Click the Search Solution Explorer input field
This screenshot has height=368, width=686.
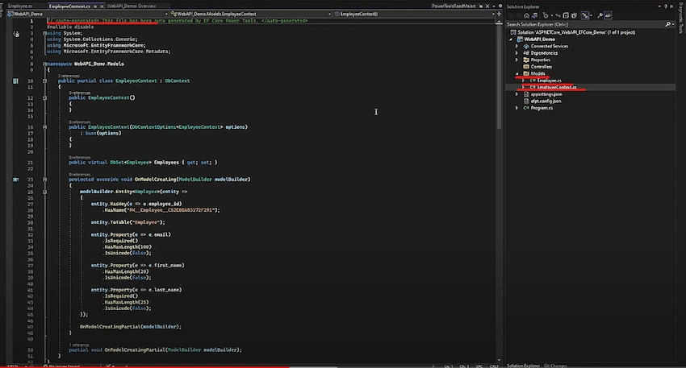click(585, 24)
